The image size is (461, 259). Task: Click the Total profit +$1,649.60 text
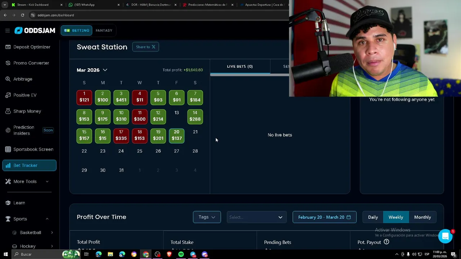click(x=183, y=70)
